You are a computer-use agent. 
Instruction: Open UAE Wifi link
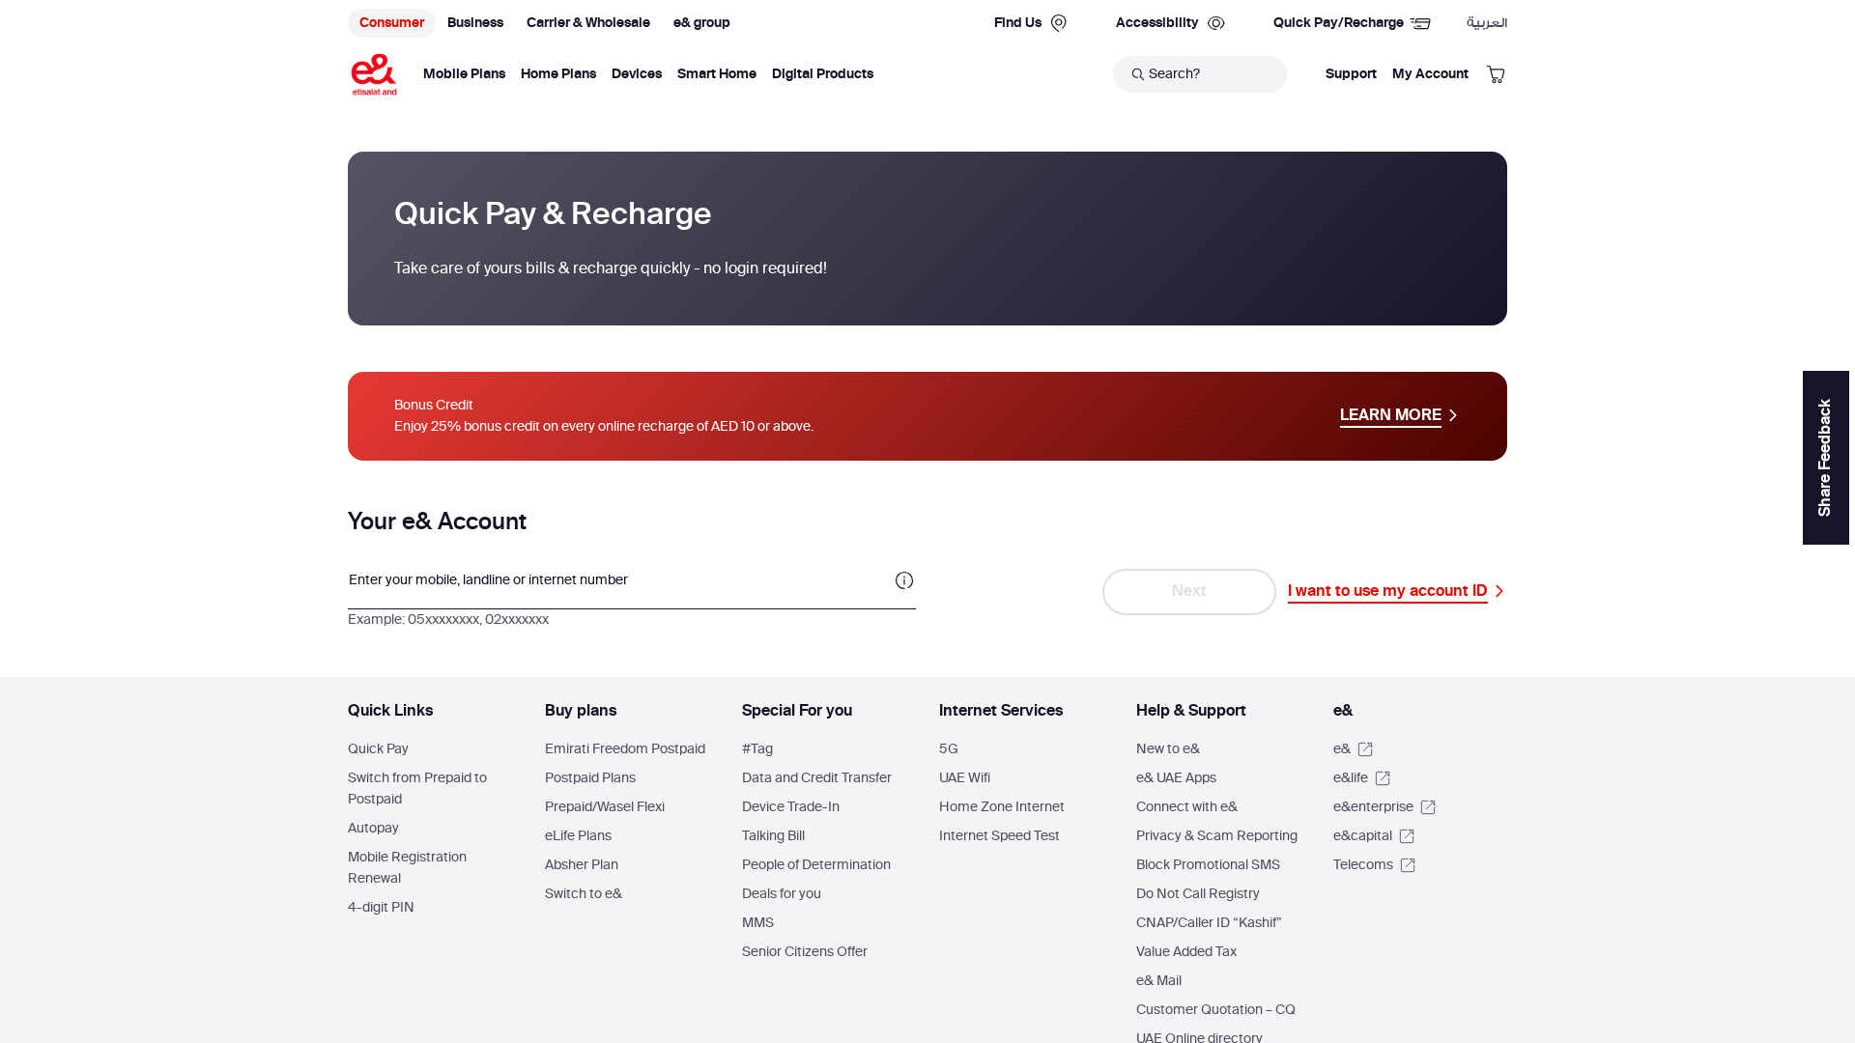964,778
